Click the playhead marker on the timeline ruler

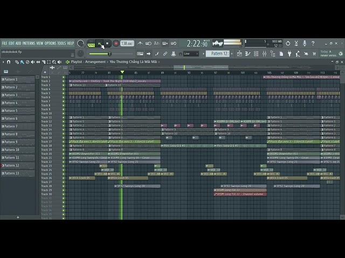(122, 72)
